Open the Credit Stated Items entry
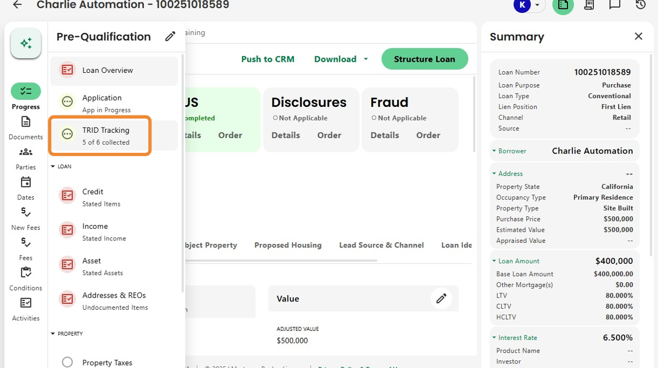This screenshot has width=658, height=368. click(101, 197)
